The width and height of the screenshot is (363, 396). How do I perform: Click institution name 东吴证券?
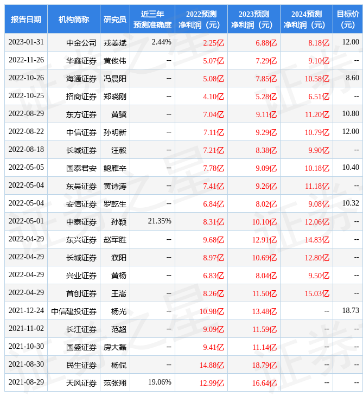[x=81, y=186]
